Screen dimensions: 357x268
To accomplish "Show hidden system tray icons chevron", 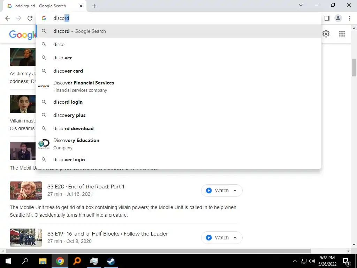I will [295, 261].
